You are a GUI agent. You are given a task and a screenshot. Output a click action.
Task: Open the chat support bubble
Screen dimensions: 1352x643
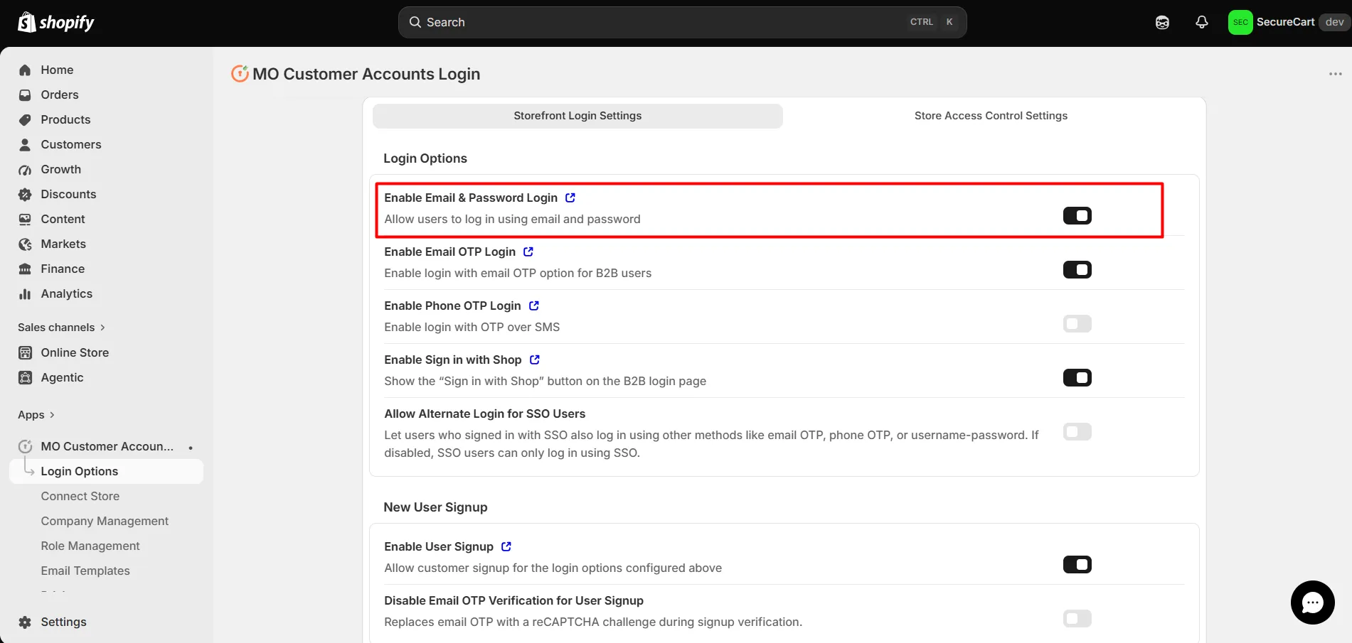(1312, 603)
